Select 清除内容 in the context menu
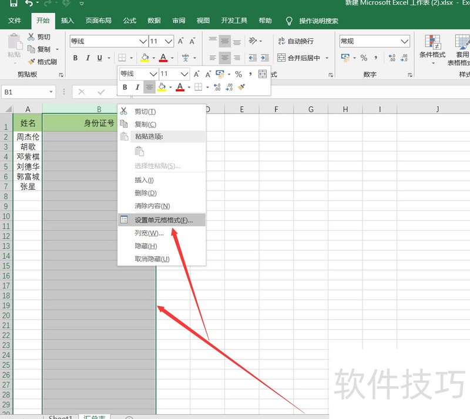This screenshot has width=470, height=419. click(x=152, y=206)
